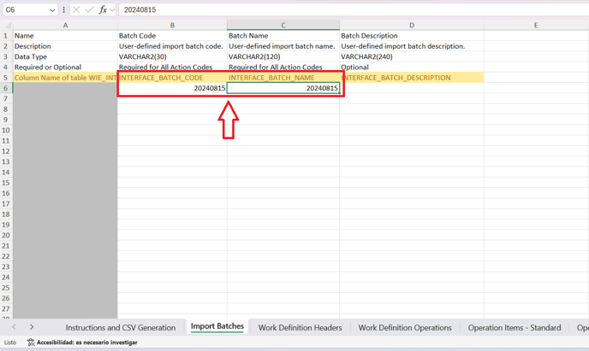Expand the fx function dropdown chevron
589x351 pixels.
[112, 10]
